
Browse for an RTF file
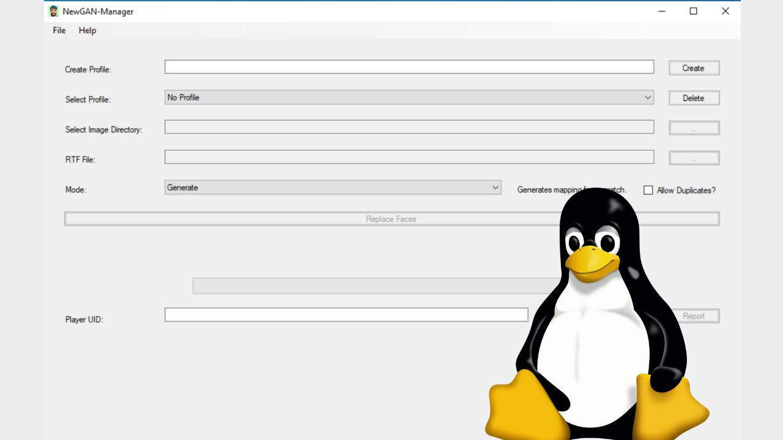pyautogui.click(x=694, y=157)
